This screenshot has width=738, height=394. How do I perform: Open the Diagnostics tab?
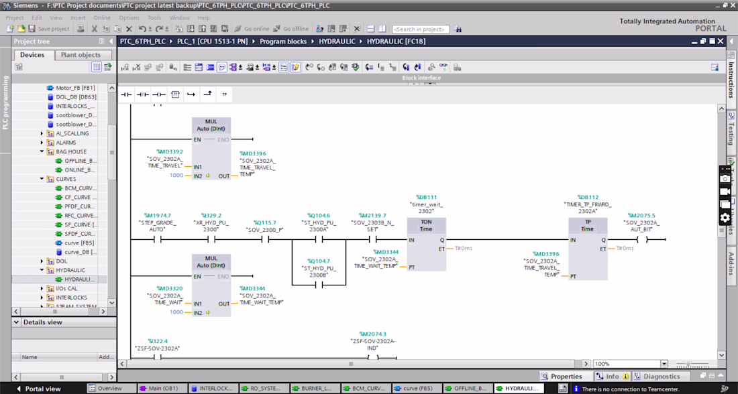pos(662,376)
